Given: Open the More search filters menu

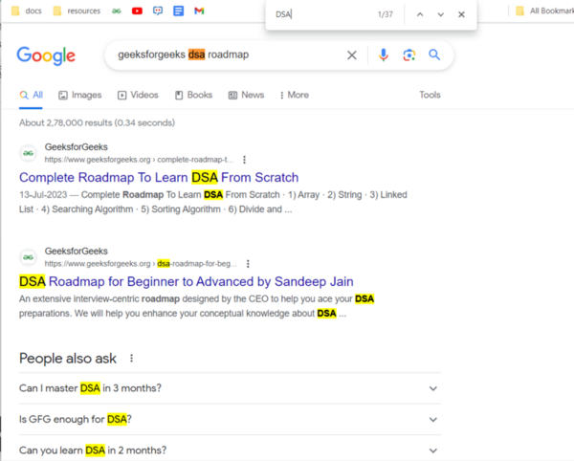Looking at the screenshot, I should coord(295,95).
